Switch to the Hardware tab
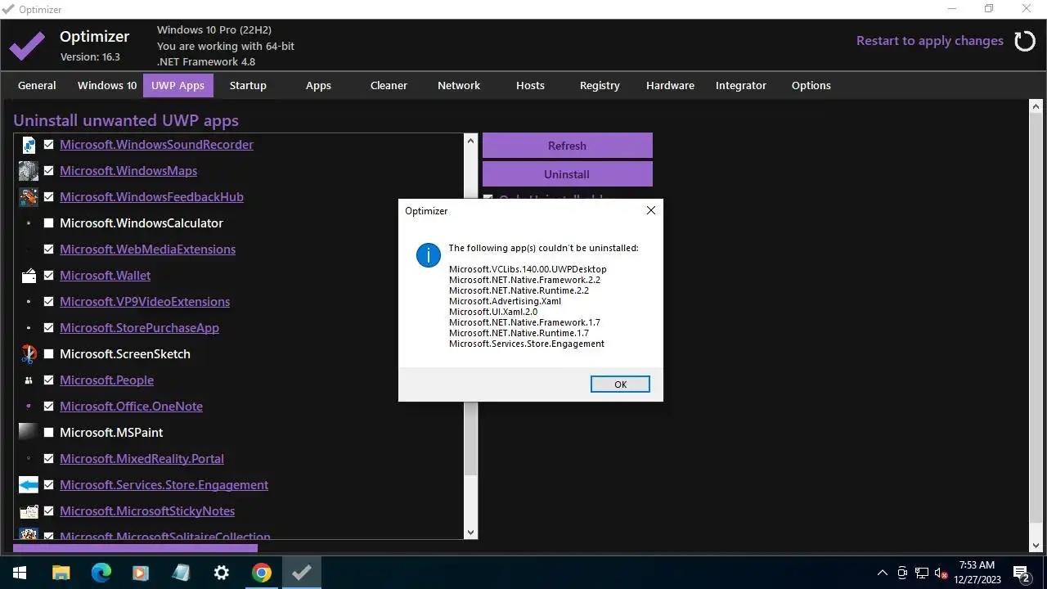The width and height of the screenshot is (1047, 589). tap(670, 85)
